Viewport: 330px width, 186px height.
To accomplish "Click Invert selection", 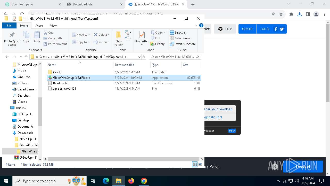I will tap(182, 44).
